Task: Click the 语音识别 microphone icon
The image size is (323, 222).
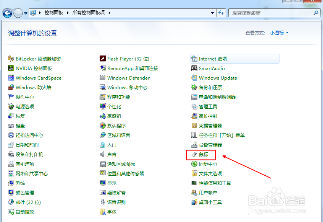Action: [x=103, y=202]
